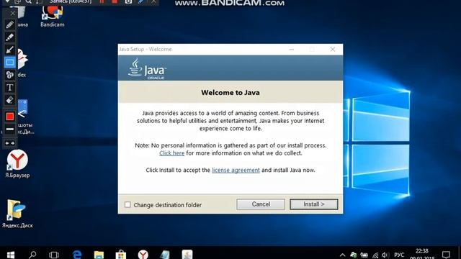Open the Action Center notifications icon

(446, 255)
